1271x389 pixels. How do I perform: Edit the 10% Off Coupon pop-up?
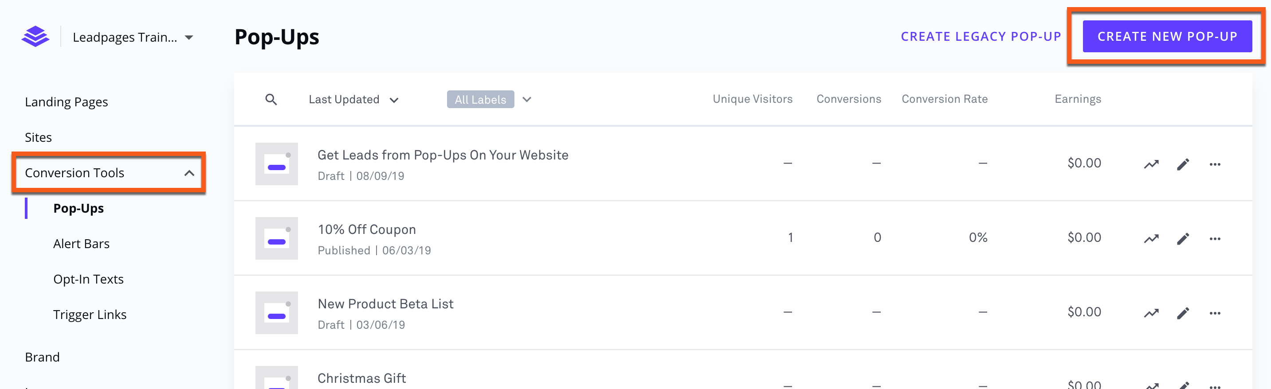1183,238
